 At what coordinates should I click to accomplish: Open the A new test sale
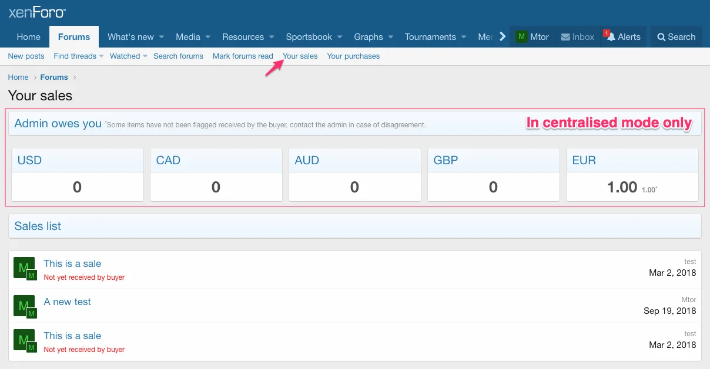click(x=68, y=302)
